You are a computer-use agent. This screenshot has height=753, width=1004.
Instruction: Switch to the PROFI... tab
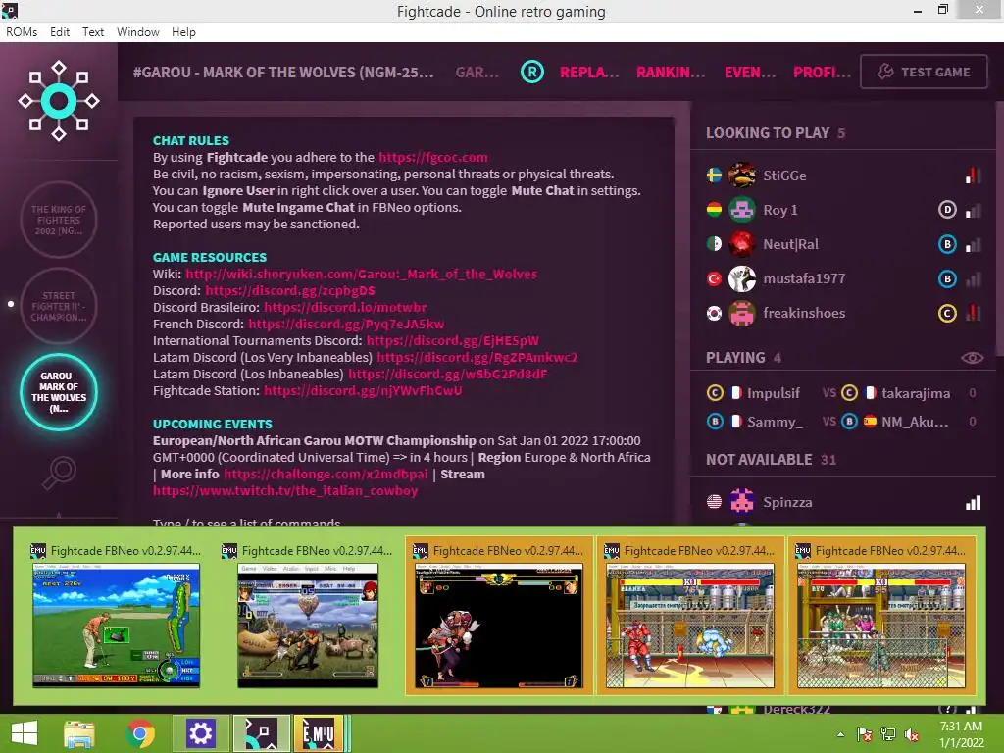(x=822, y=73)
